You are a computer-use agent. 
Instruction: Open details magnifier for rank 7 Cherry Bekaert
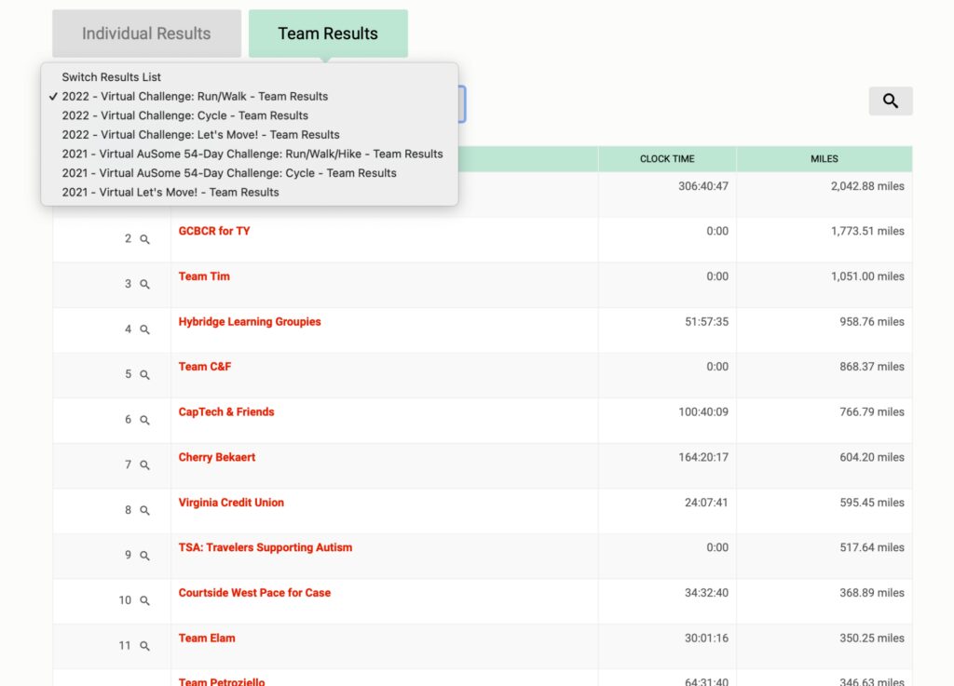tap(144, 465)
